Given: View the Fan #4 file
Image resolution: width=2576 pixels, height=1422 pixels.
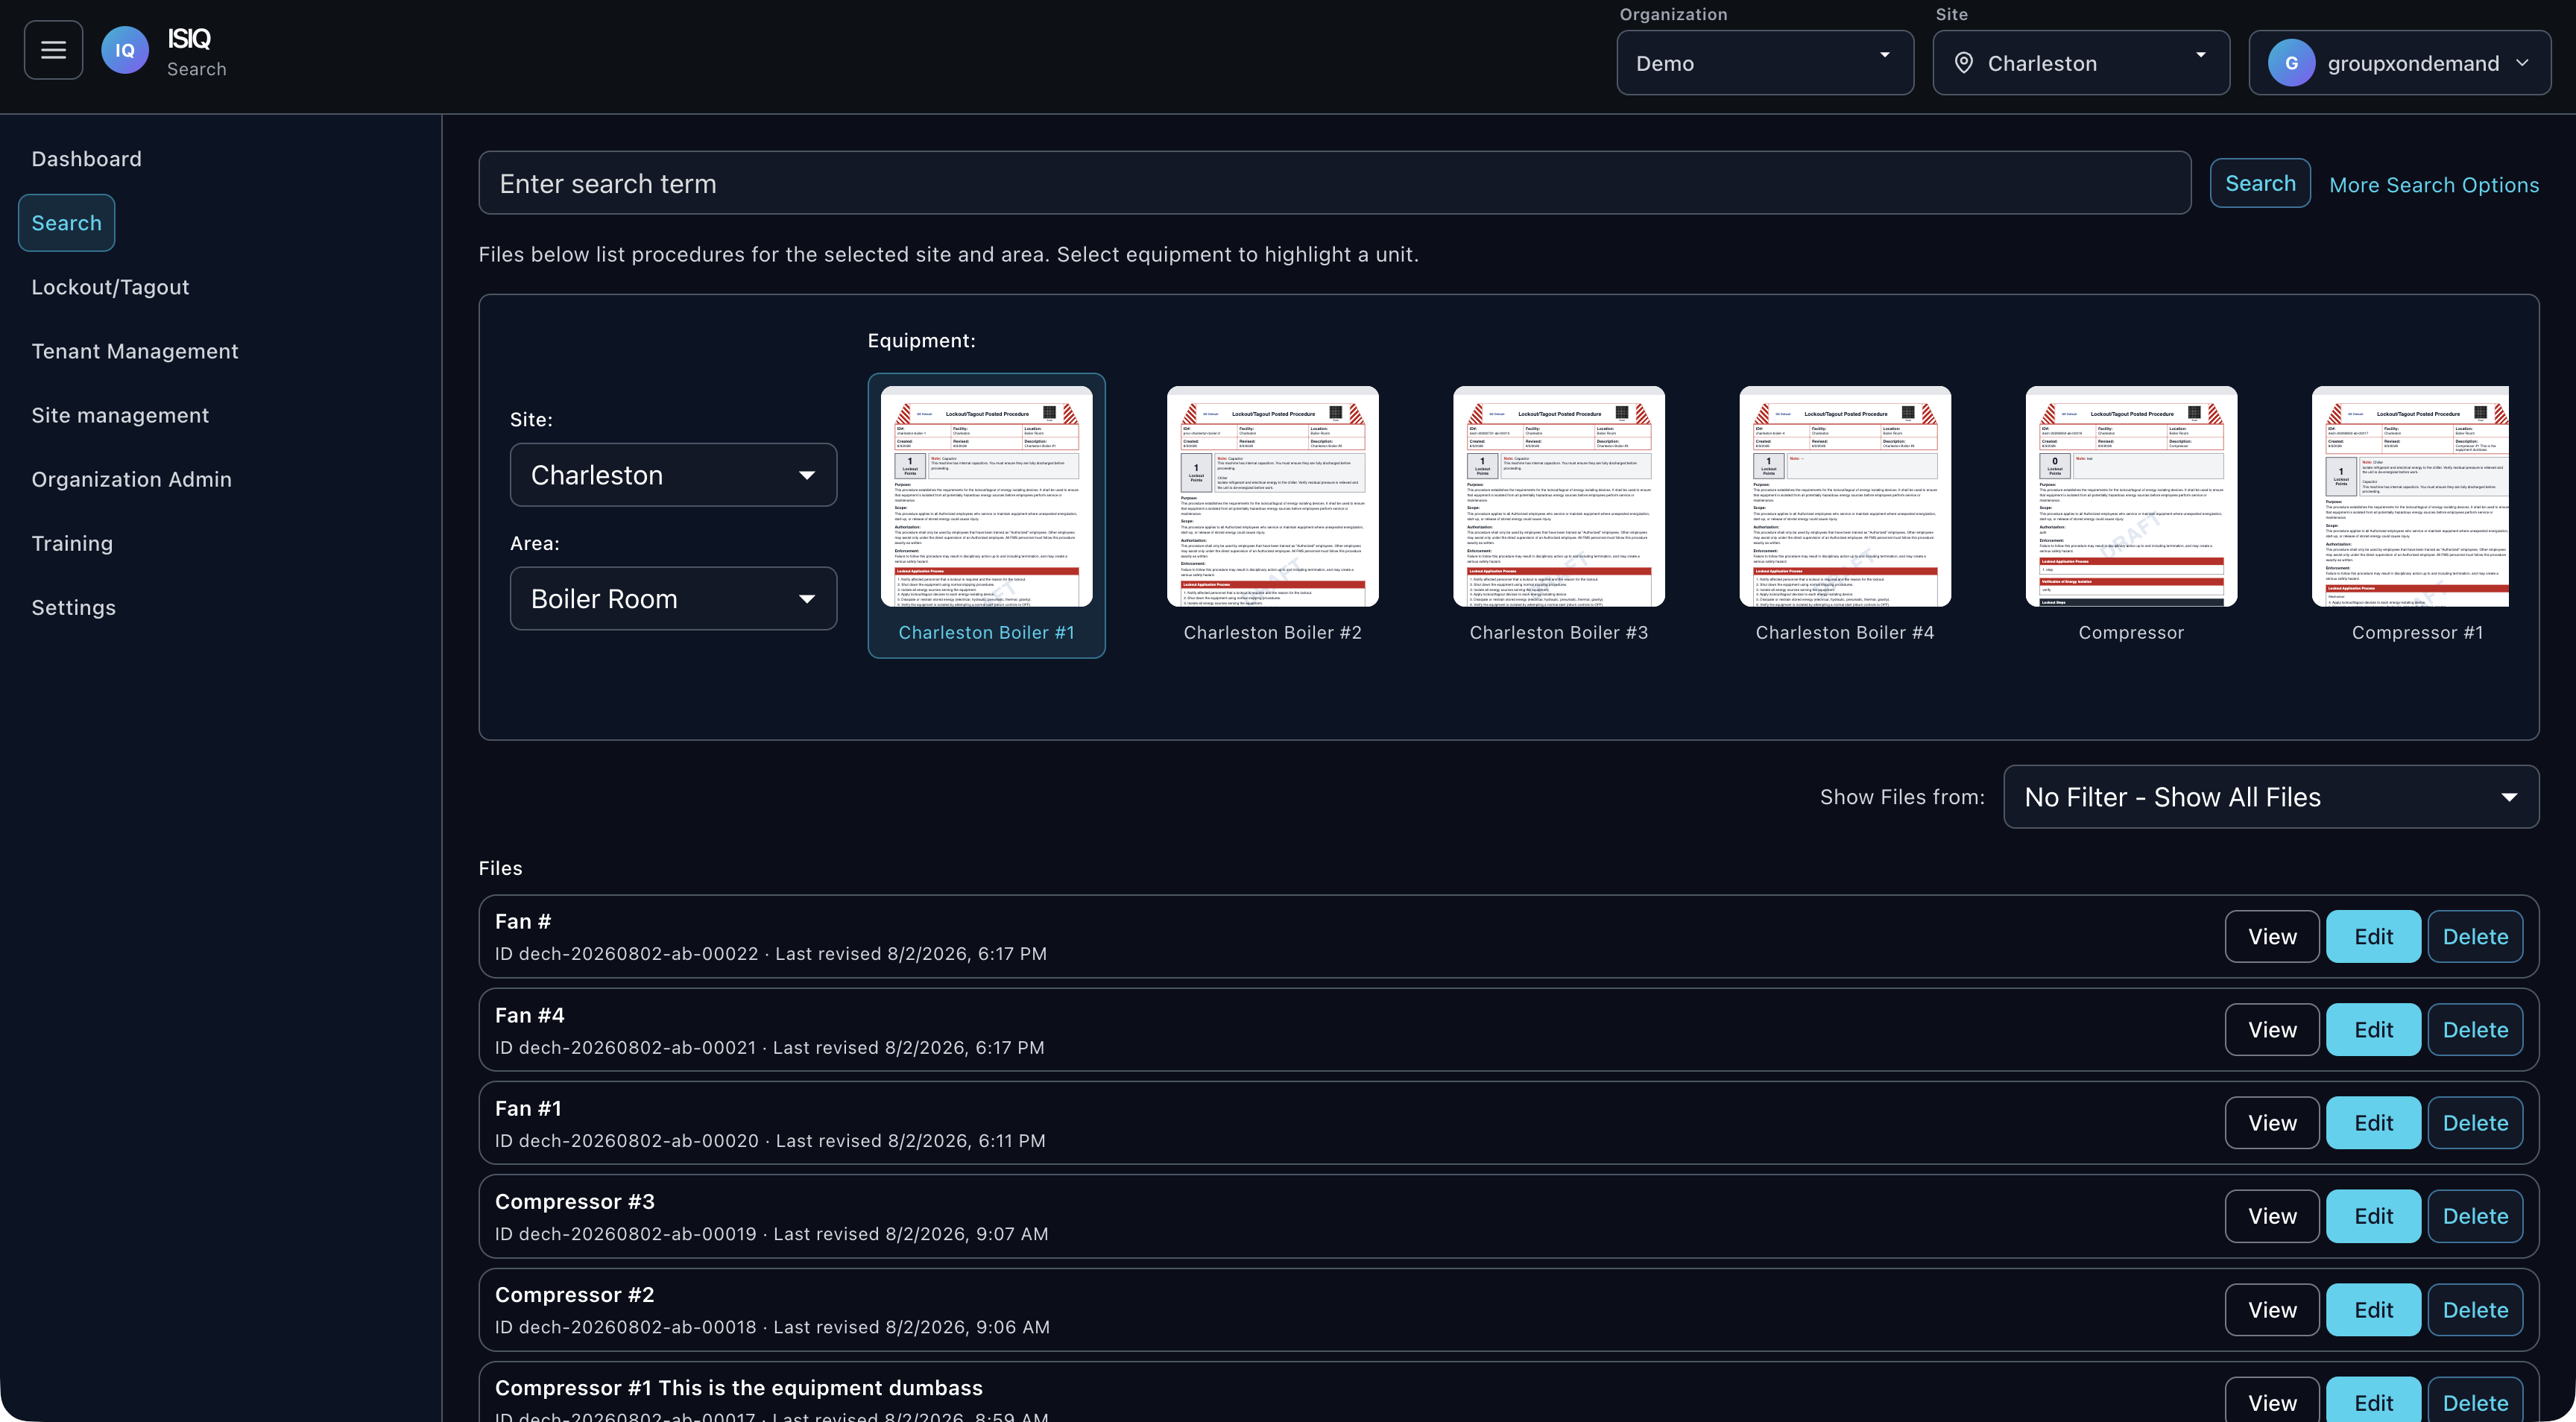Looking at the screenshot, I should click(2272, 1029).
